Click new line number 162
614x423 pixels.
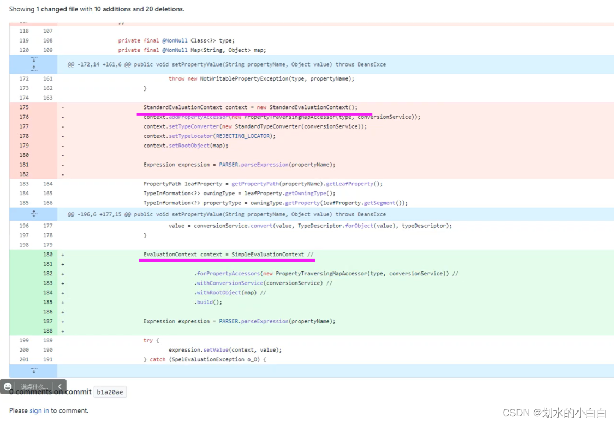point(48,88)
